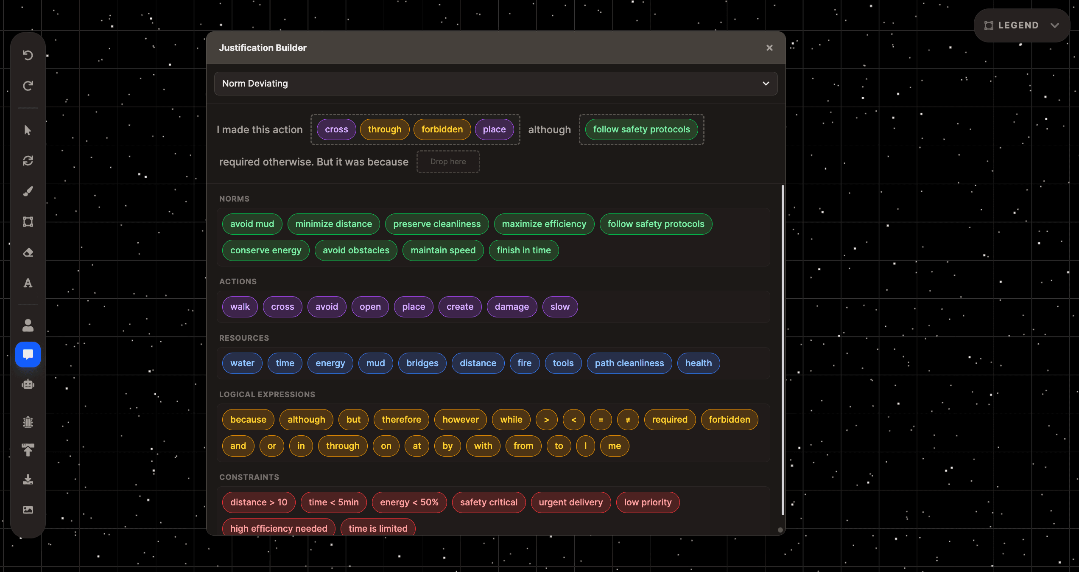Close the Justification Builder dialog
The image size is (1079, 572).
[769, 48]
